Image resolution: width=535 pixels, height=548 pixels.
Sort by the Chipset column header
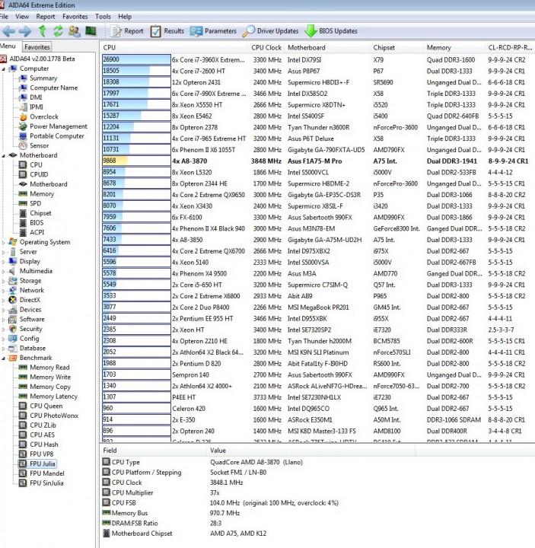pos(397,47)
